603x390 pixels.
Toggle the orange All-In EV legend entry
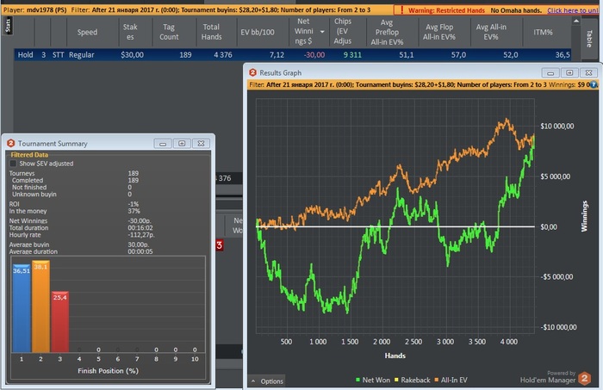pos(451,380)
